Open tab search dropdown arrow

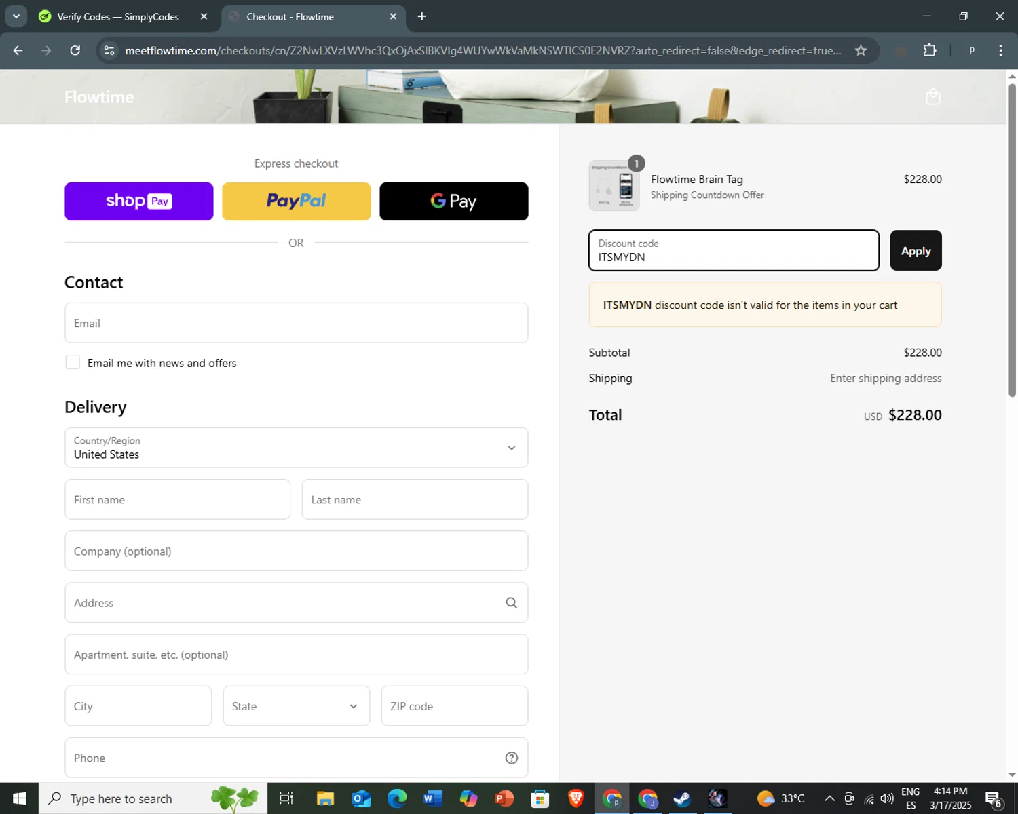(16, 16)
